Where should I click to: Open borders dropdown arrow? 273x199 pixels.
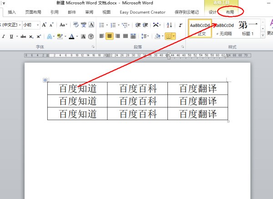tap(174, 36)
